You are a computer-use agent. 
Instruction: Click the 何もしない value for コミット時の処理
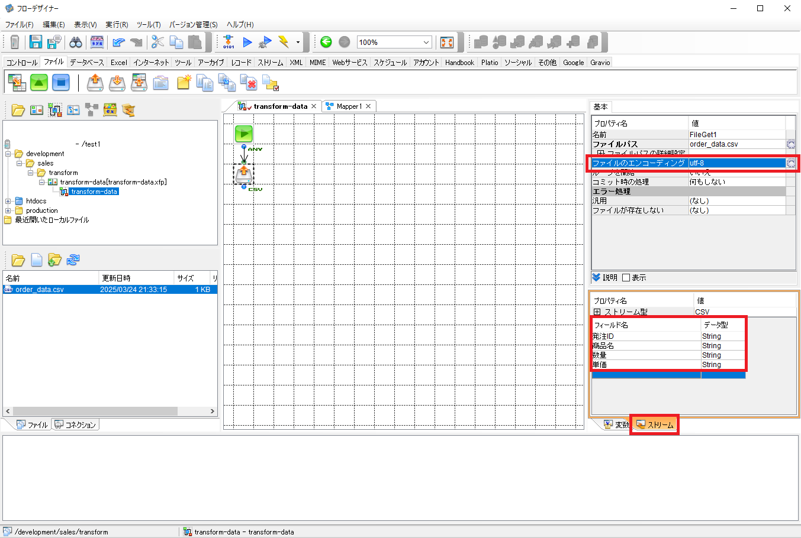[737, 182]
